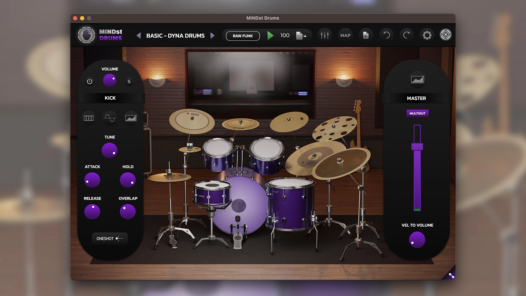Click the Kick VOLUME knob

pos(109,80)
